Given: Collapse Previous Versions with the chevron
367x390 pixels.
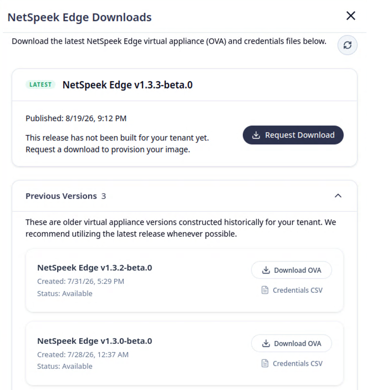Looking at the screenshot, I should click(338, 196).
